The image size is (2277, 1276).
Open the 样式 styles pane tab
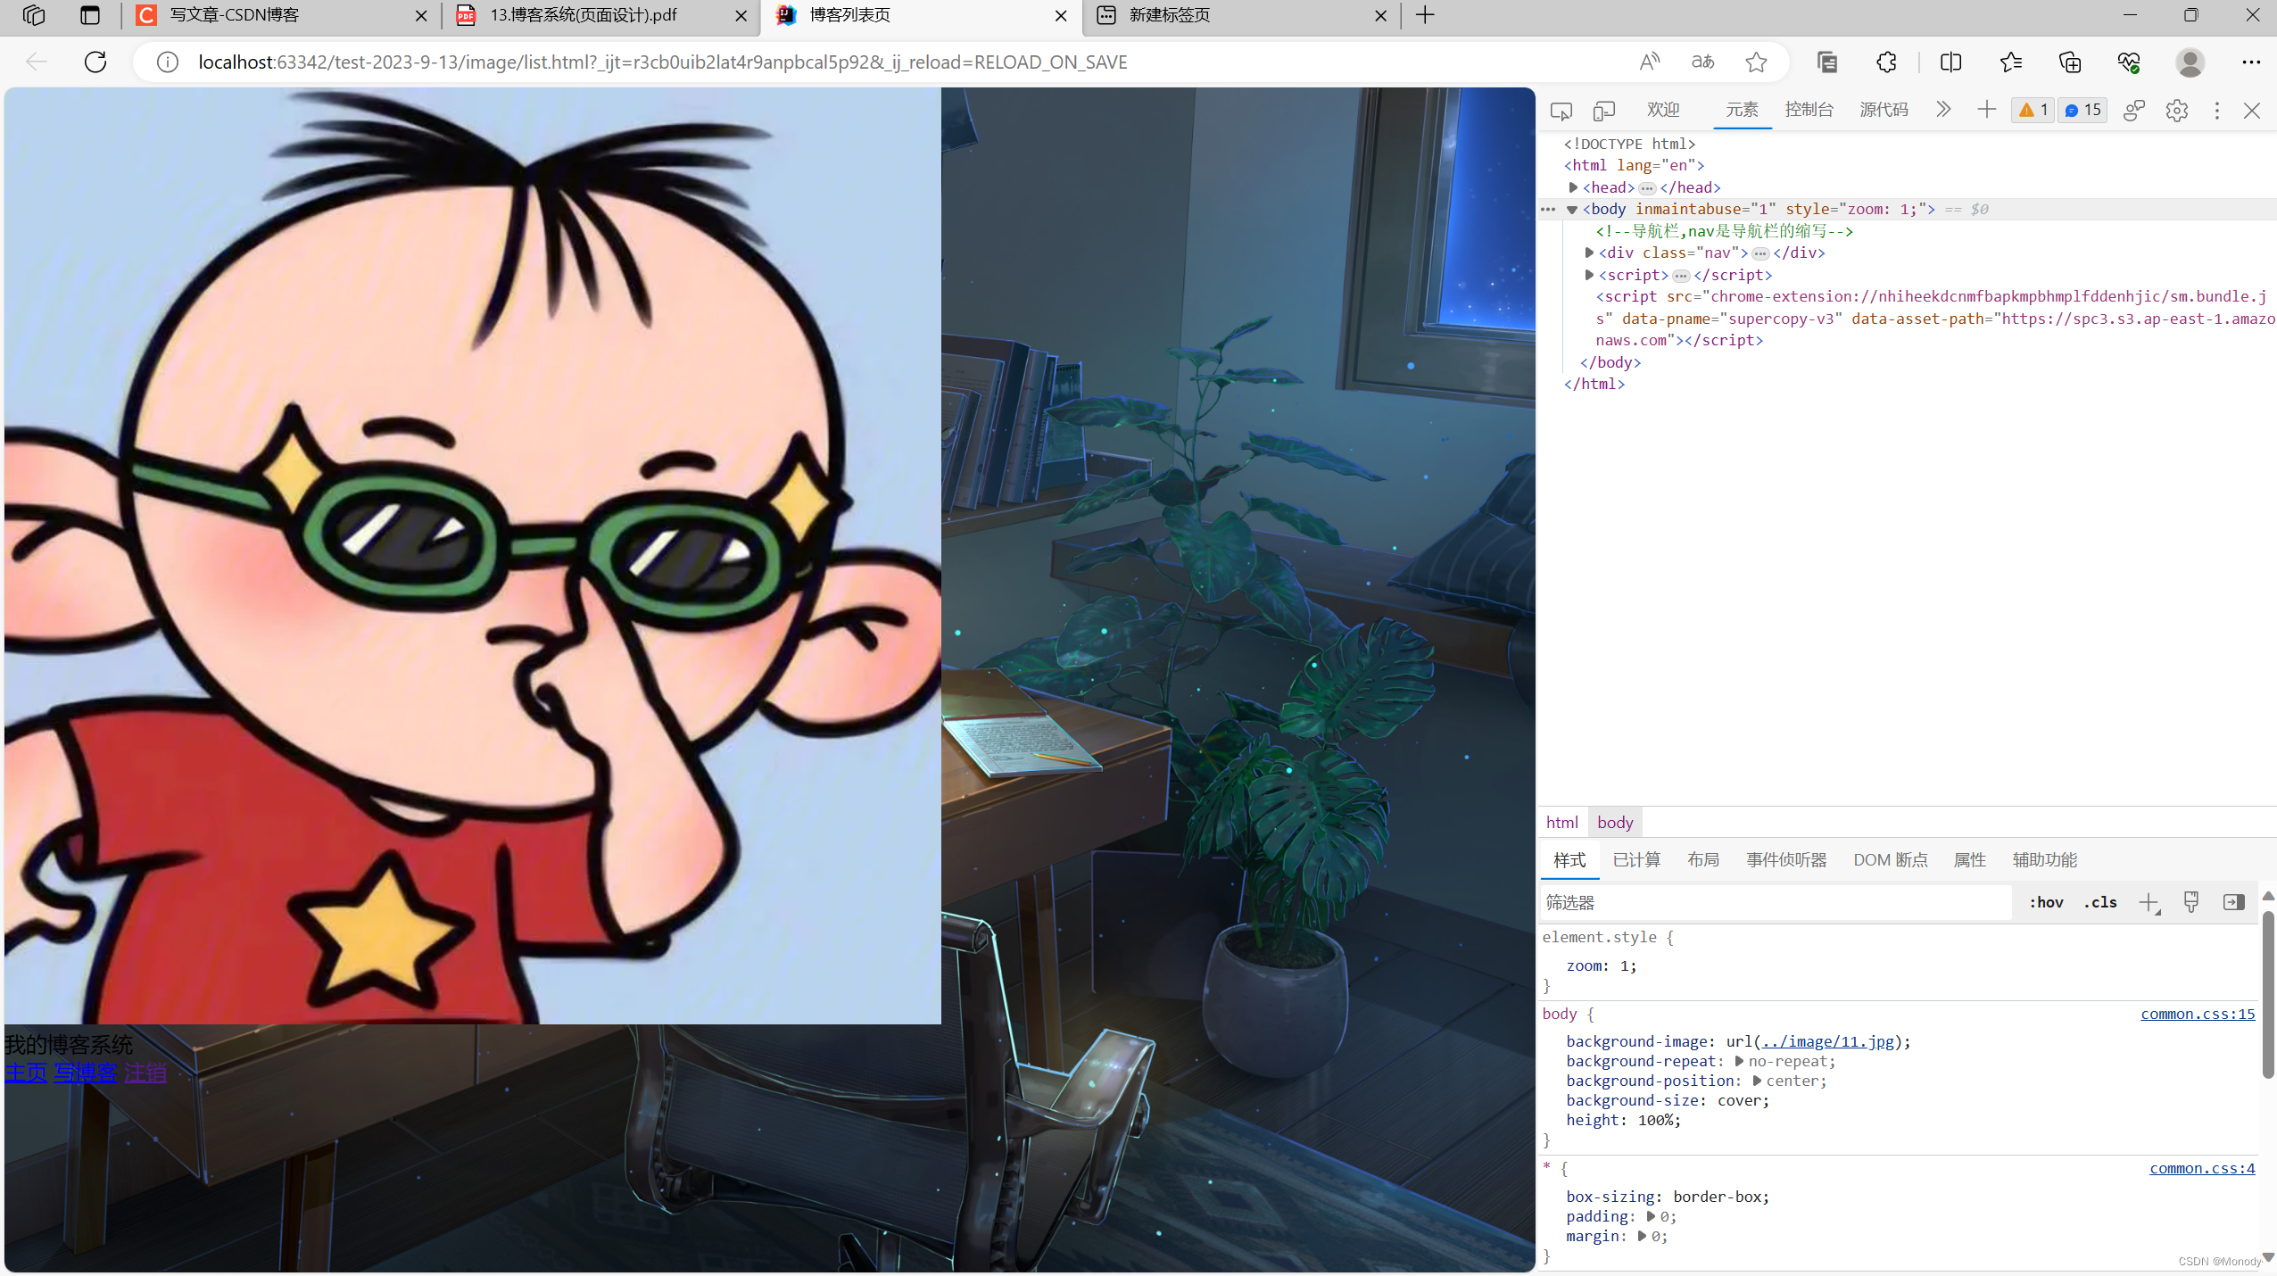coord(1569,859)
